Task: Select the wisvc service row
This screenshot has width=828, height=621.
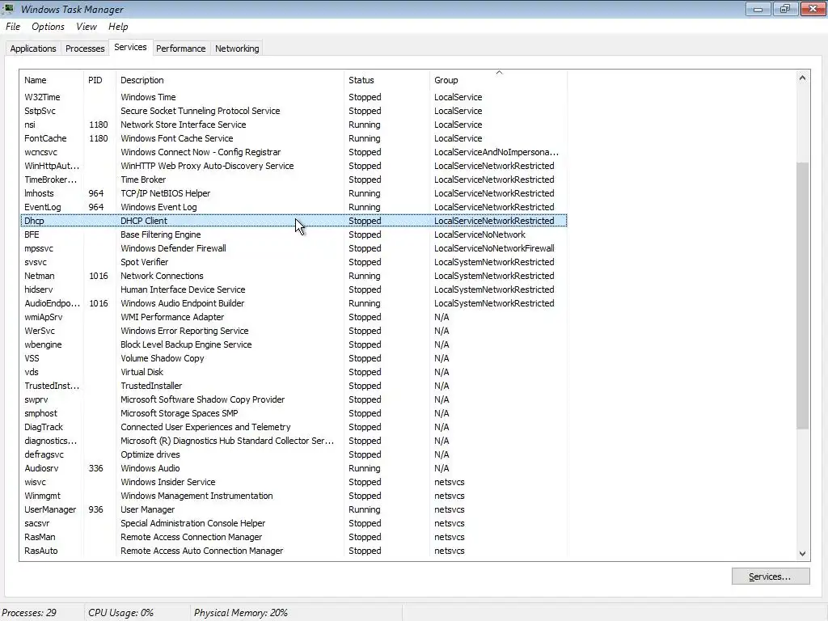Action: [x=294, y=482]
